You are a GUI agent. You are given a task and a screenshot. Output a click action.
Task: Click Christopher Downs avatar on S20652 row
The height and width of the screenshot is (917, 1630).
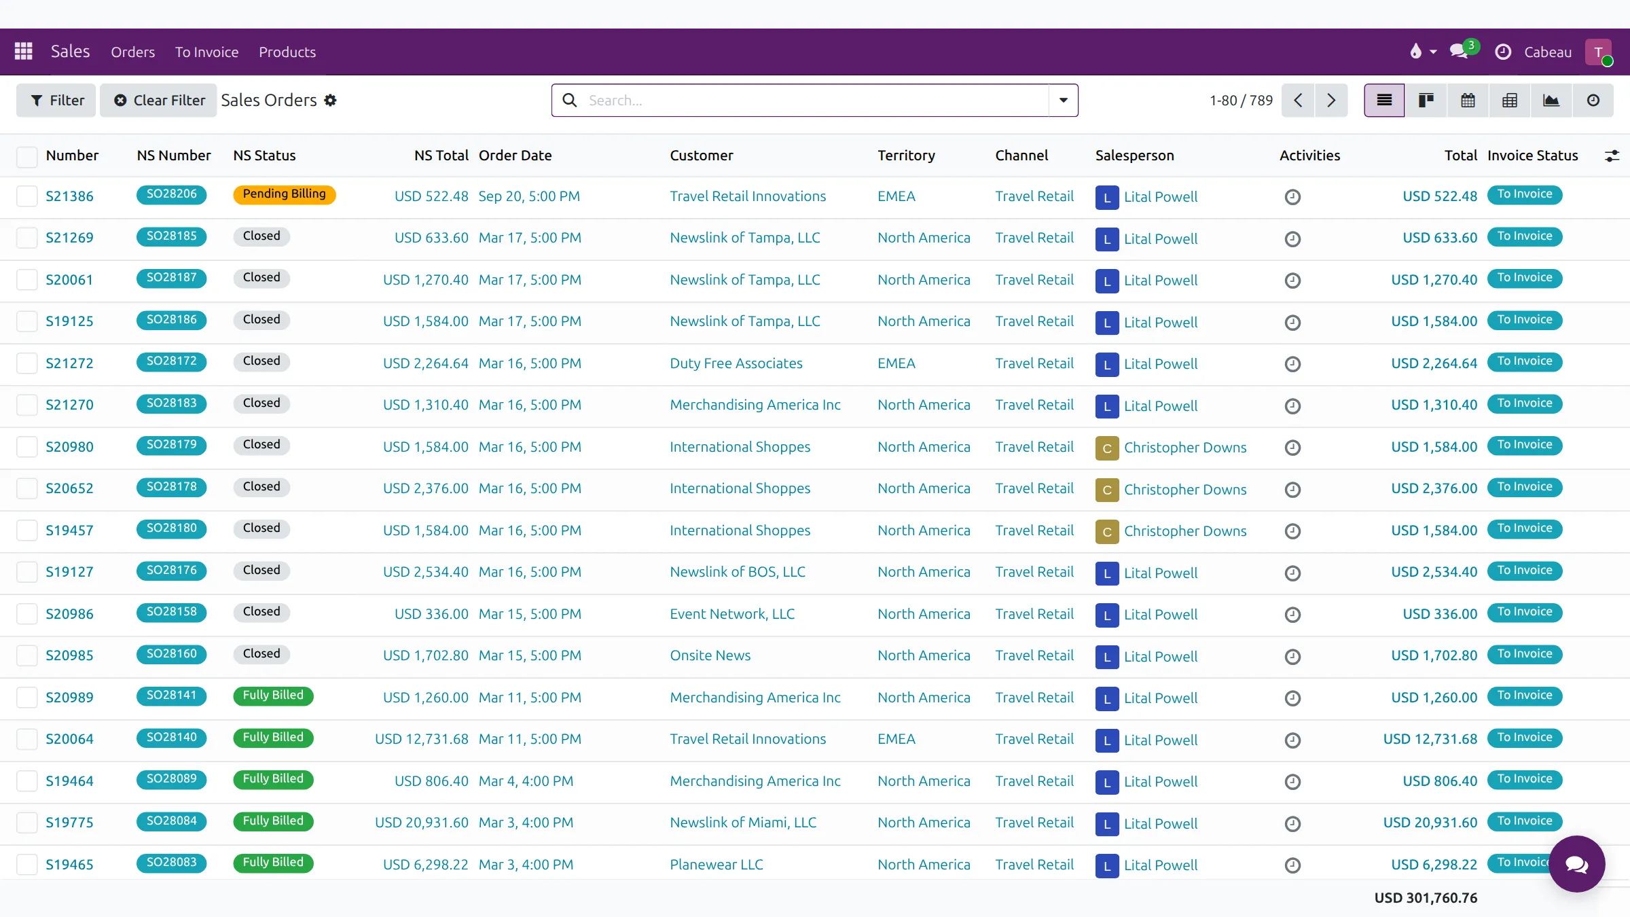tap(1107, 490)
